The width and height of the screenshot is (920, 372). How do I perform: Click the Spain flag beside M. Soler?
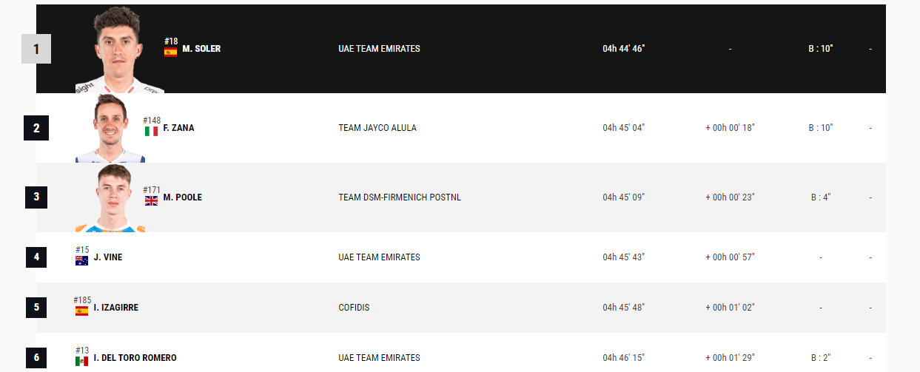tap(170, 53)
